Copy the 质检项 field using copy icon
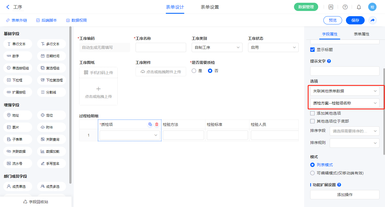385x207 pixels. click(x=150, y=124)
